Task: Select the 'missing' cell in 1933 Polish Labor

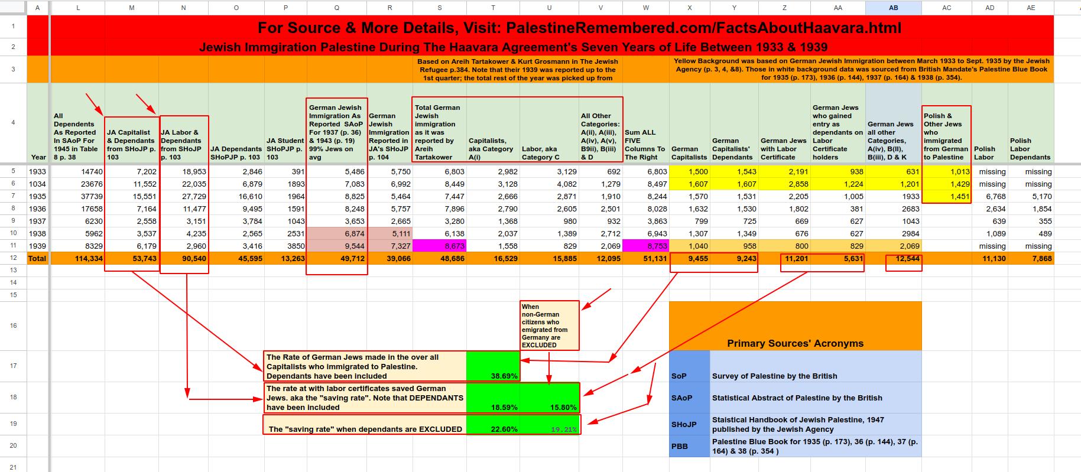Action: (989, 171)
